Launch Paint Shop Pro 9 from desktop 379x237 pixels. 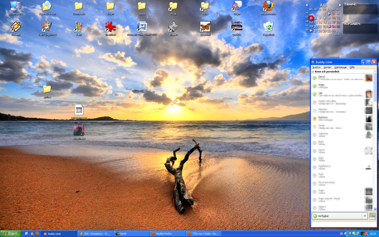click(47, 27)
